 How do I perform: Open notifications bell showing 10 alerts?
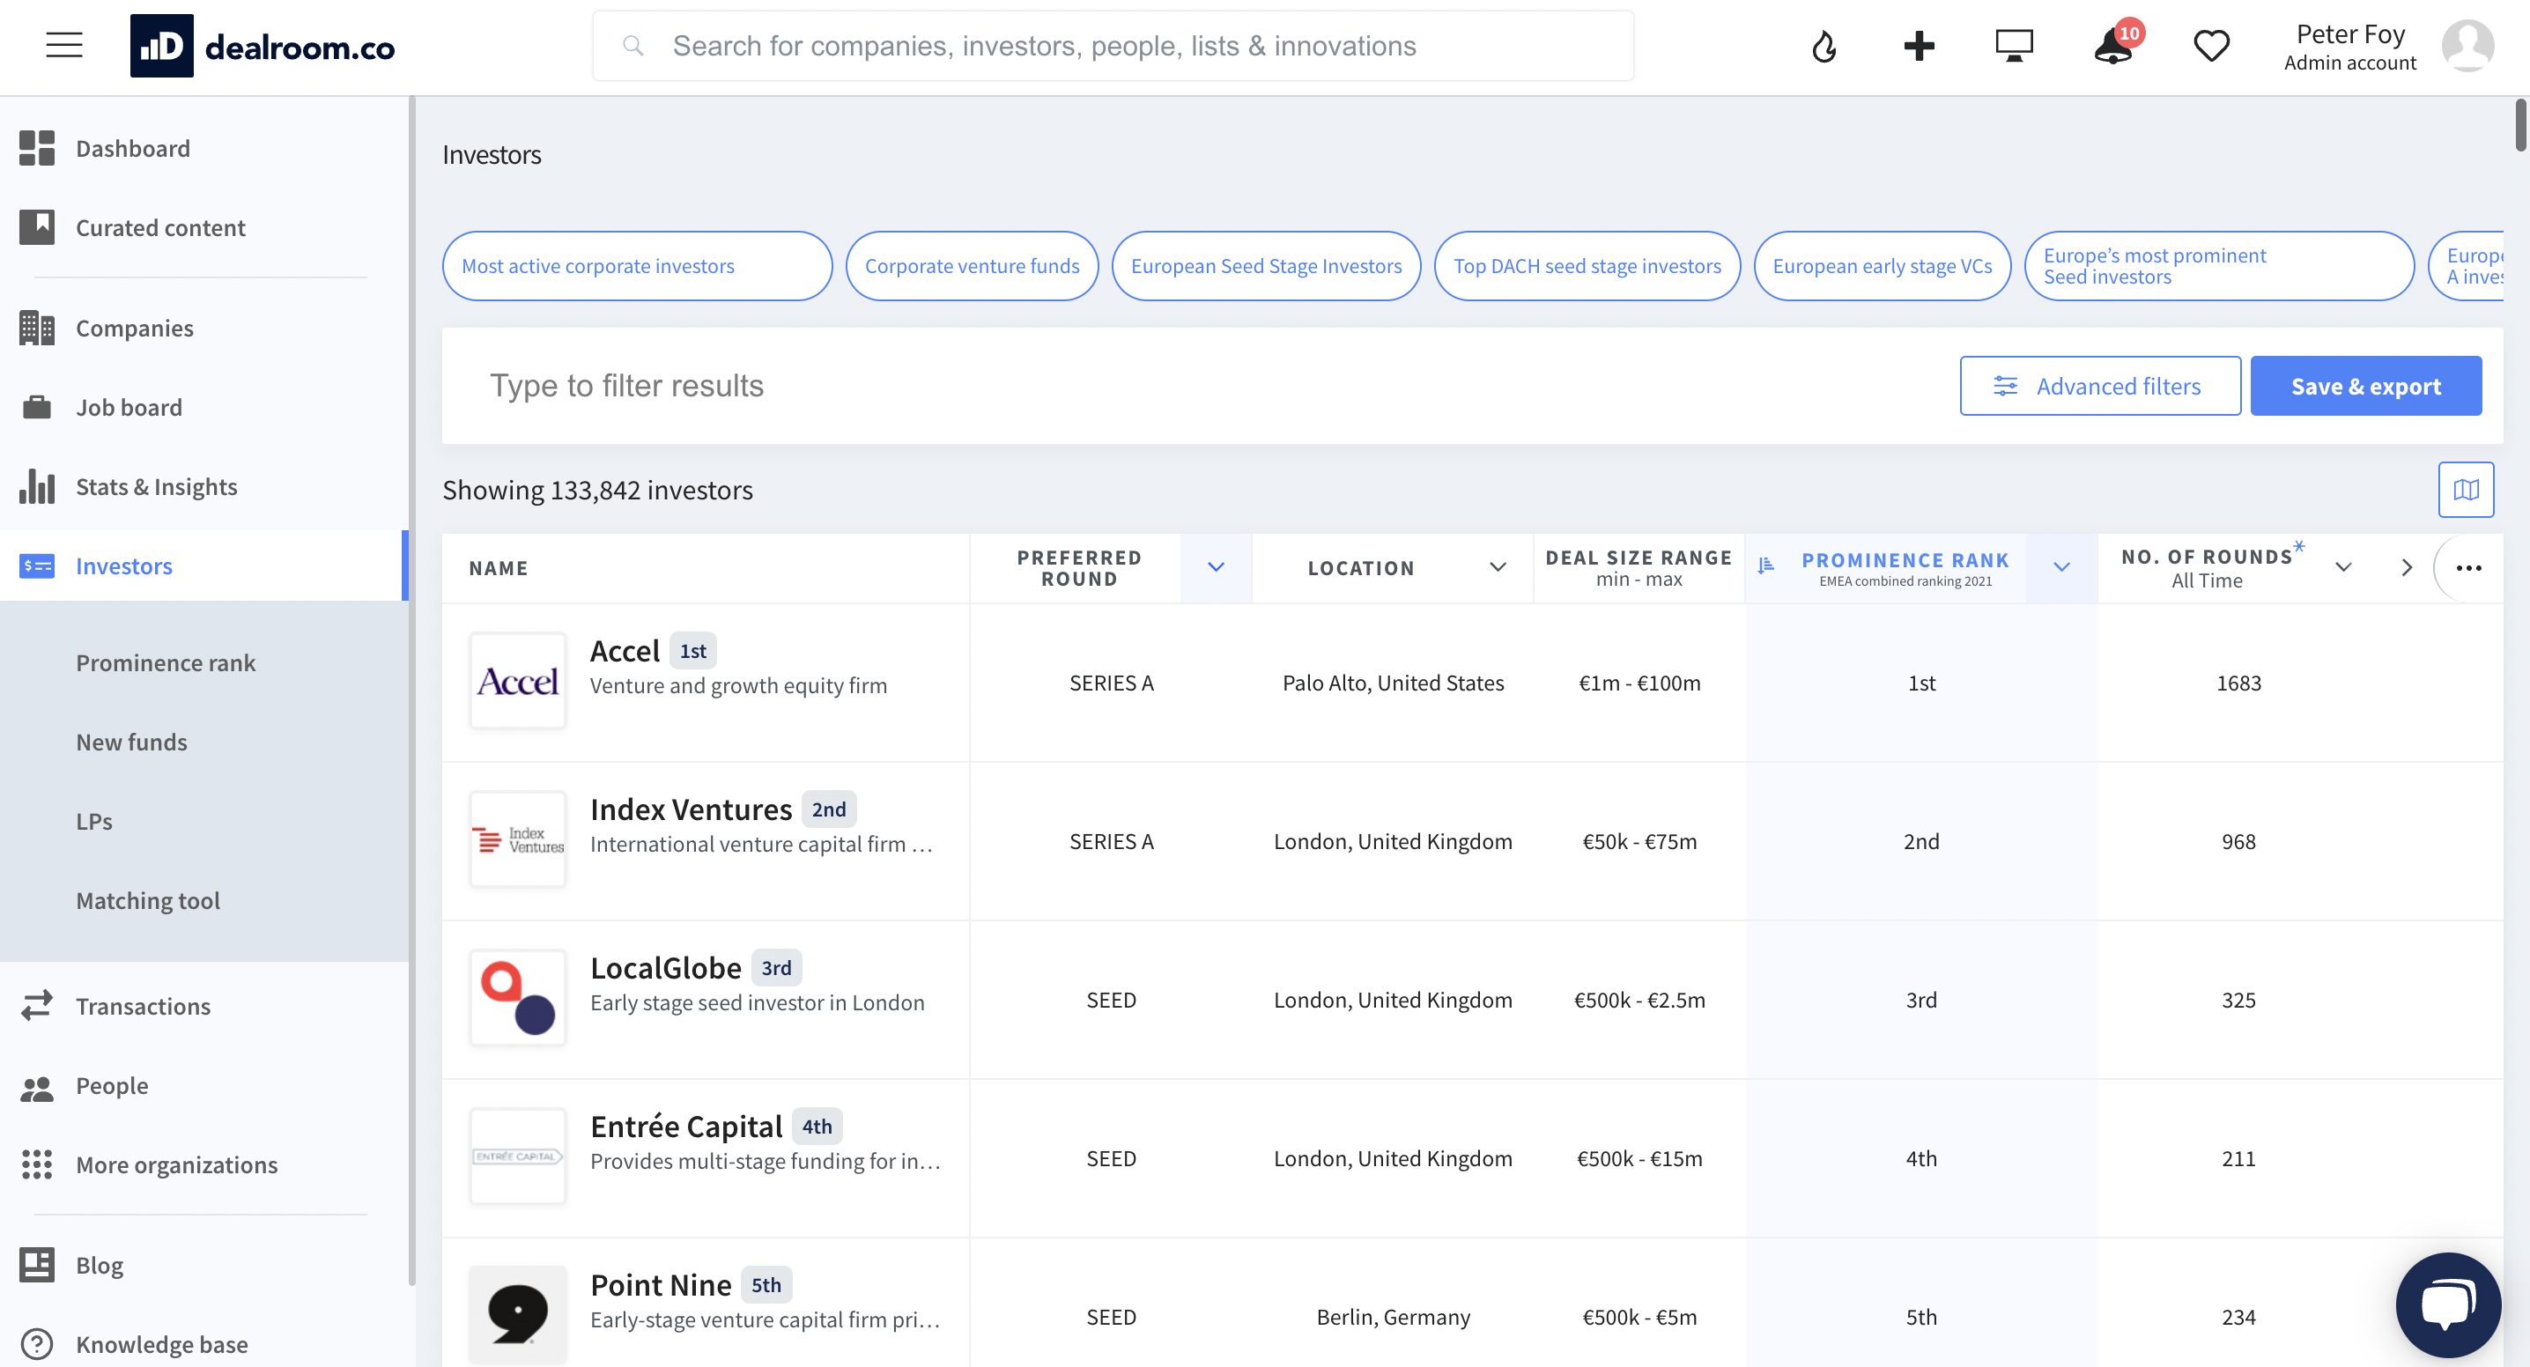[x=2112, y=46]
